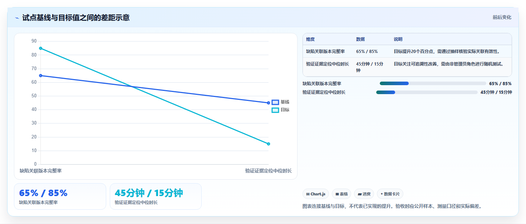Click the 90 y-axis tick label

[34, 41]
